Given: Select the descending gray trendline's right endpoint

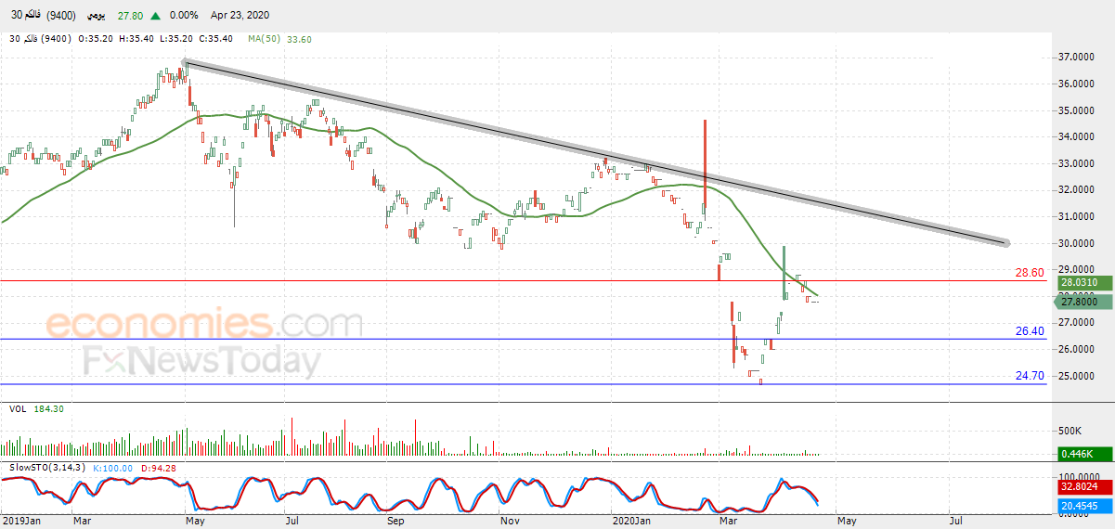Looking at the screenshot, I should (1005, 244).
